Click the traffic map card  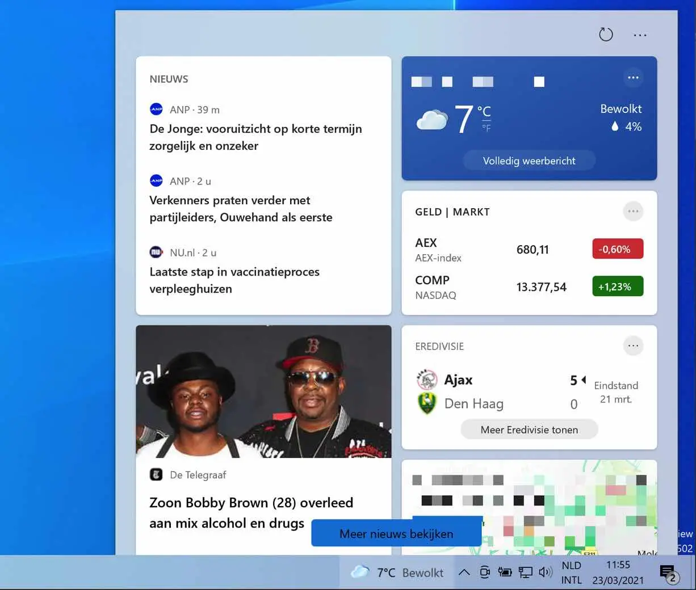point(529,508)
